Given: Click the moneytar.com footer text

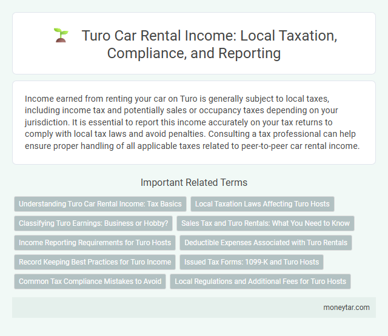Looking at the screenshot, I should click(346, 308).
